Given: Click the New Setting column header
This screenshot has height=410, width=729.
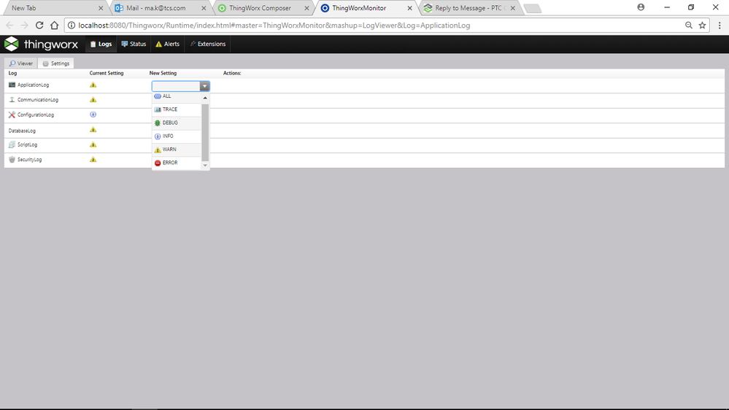Looking at the screenshot, I should tap(163, 73).
